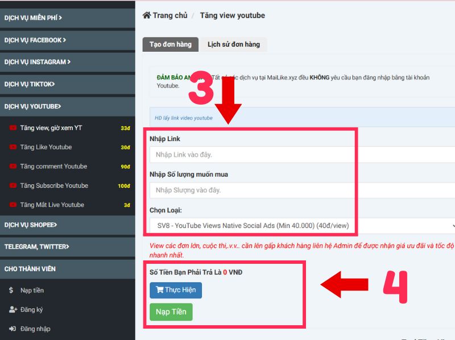Expand DỊCH VỤ INSTAGRAM section
Viewport: 455px width, 340px height.
pos(67,62)
